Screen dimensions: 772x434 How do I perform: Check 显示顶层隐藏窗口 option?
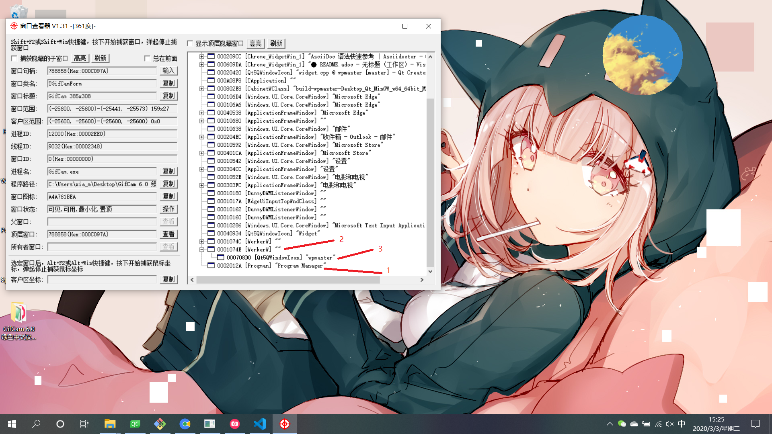190,43
